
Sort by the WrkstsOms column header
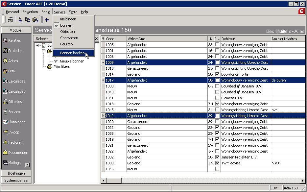point(167,39)
